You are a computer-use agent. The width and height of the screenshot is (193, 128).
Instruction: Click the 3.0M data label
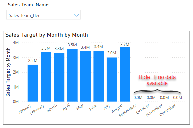tap(112, 53)
